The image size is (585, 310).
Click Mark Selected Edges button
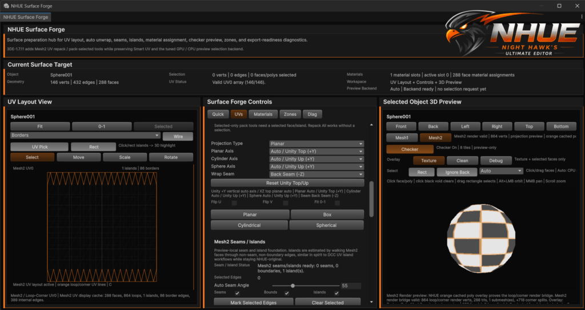click(x=253, y=303)
